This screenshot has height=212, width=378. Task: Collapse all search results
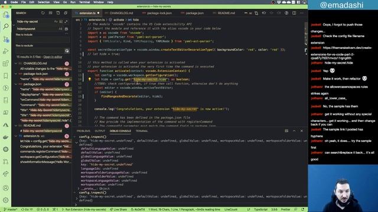(66, 13)
